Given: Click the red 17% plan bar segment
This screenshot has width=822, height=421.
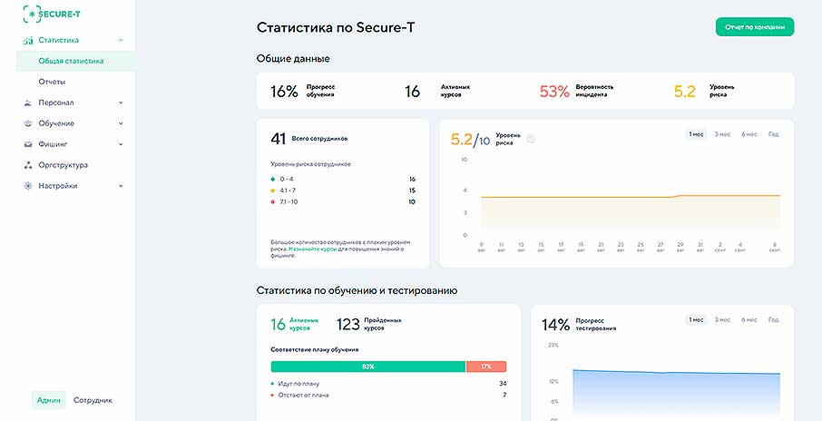Looking at the screenshot, I should pyautogui.click(x=486, y=367).
